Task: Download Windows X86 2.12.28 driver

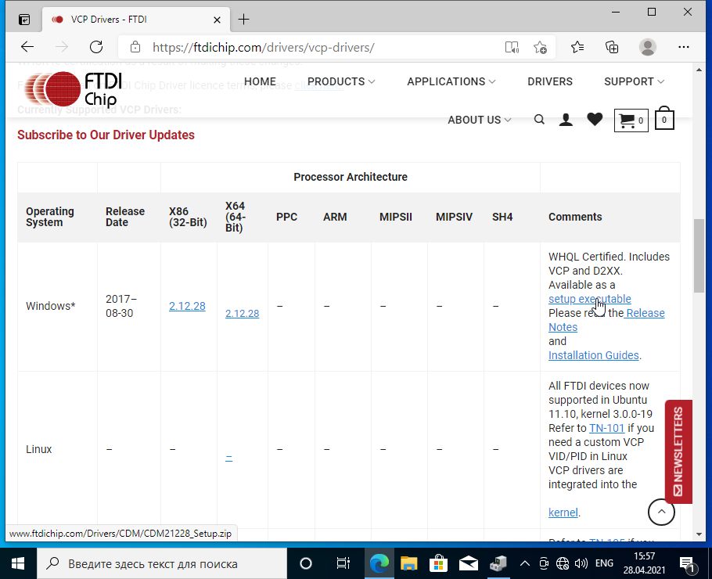Action: click(x=187, y=306)
